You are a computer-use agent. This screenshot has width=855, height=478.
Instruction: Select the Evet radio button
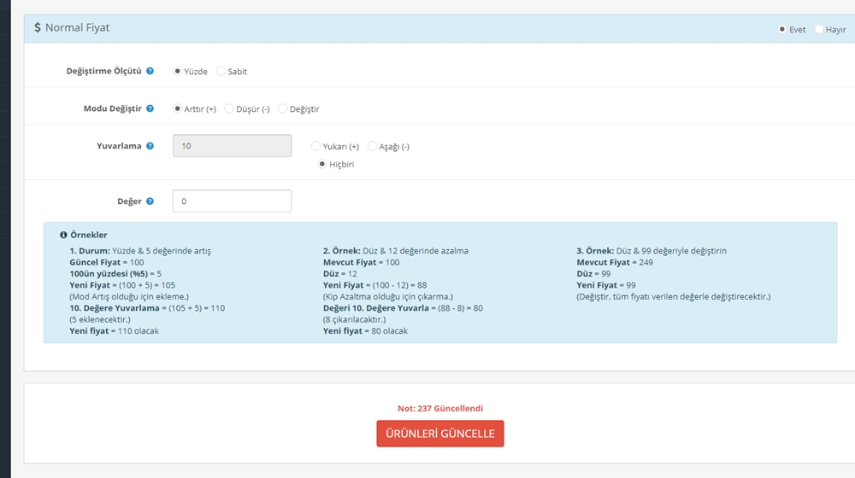coord(782,29)
